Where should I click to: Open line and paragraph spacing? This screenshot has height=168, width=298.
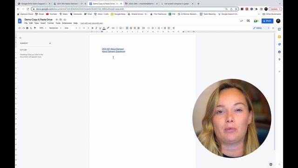tap(144, 28)
